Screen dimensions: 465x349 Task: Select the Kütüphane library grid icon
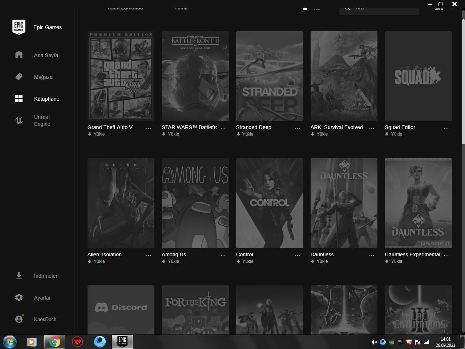pos(19,99)
